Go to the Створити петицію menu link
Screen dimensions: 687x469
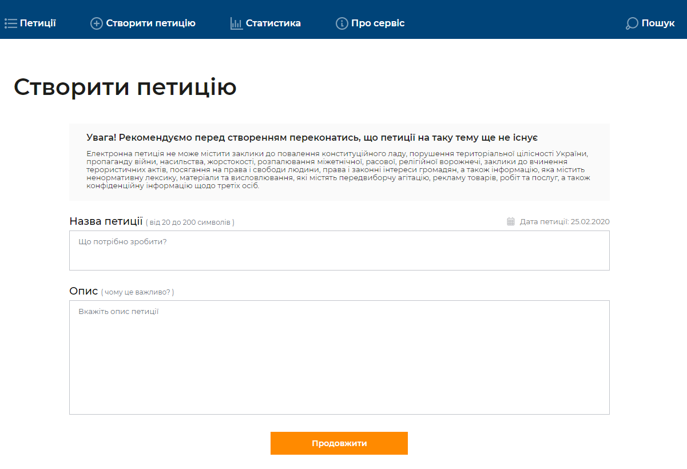pyautogui.click(x=150, y=23)
